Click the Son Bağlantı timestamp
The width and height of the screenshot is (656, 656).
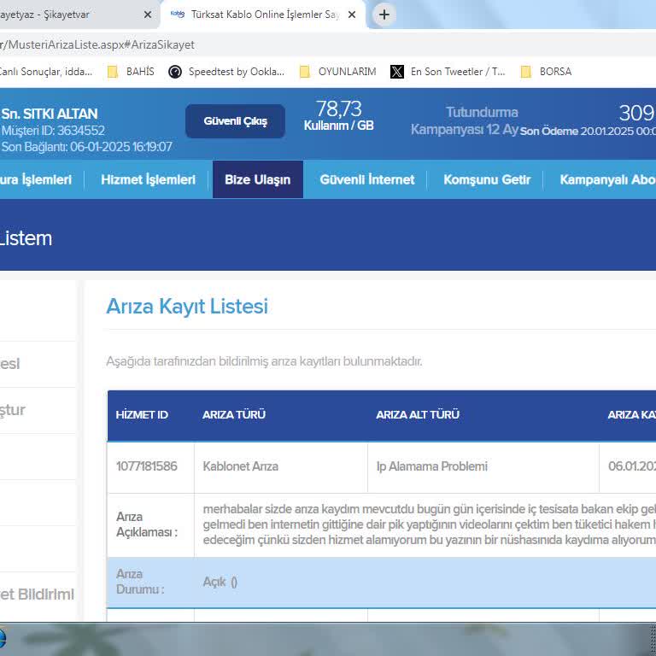[86, 147]
